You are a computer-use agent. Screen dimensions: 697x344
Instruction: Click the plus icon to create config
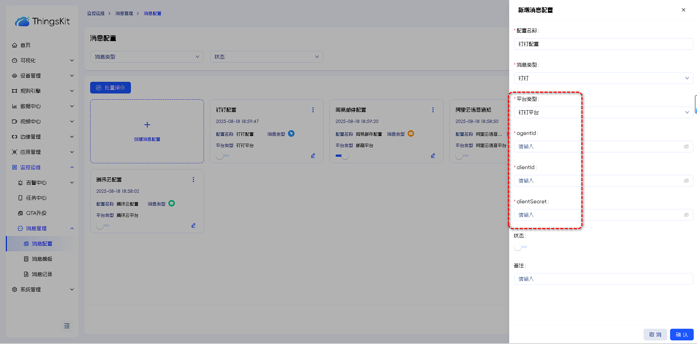point(147,125)
